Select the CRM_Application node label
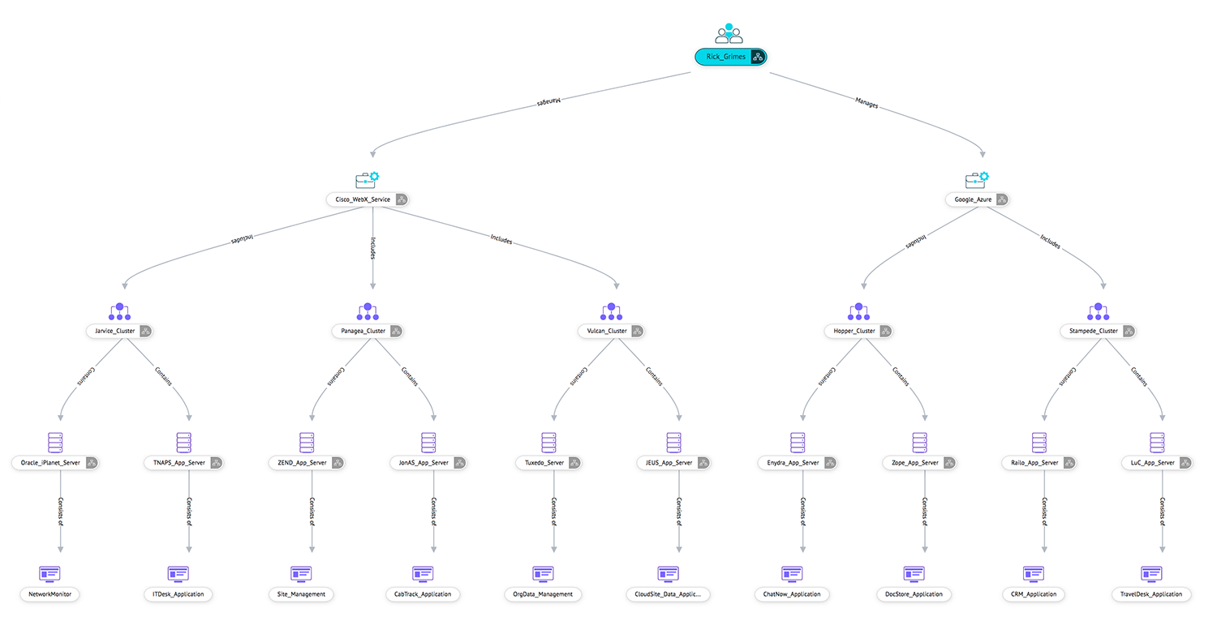1217x621 pixels. (1034, 594)
